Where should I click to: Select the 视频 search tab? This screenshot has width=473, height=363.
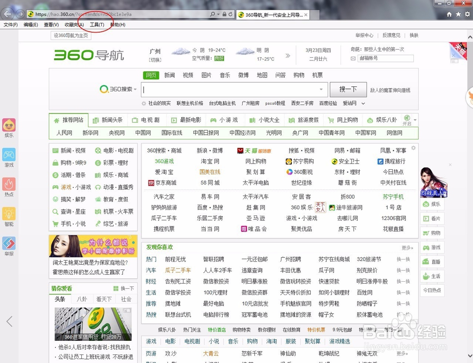[188, 75]
